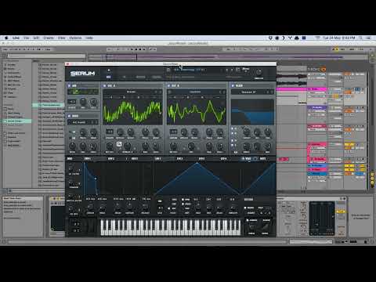Click the OSC A LEVEL knob
The width and height of the screenshot is (376, 282).
(x=156, y=146)
